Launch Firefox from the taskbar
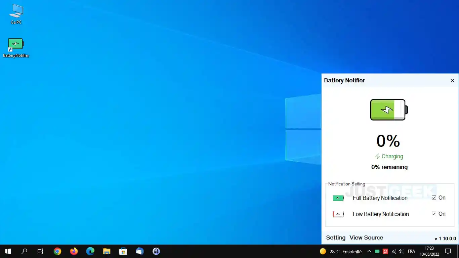Screen dimensions: 459x258 (74, 251)
